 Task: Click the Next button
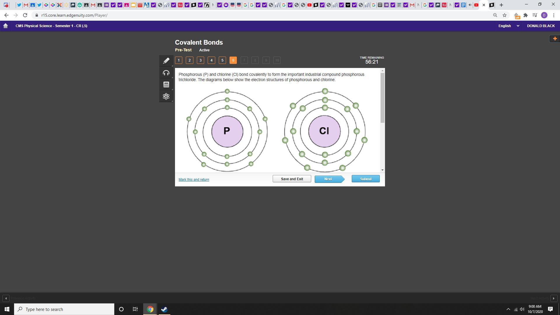[x=328, y=179]
